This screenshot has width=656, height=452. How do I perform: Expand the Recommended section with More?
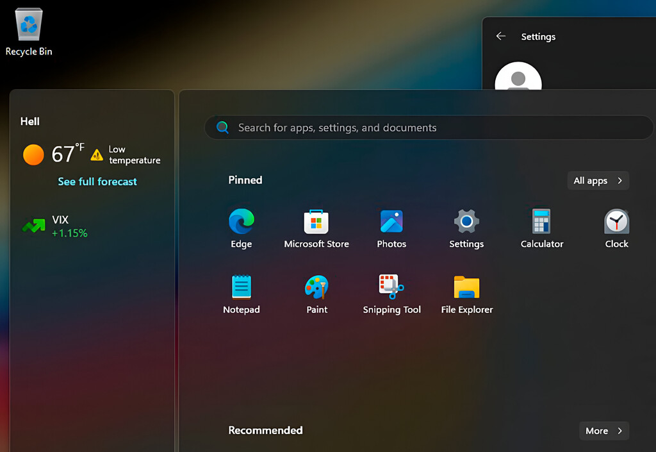click(x=603, y=430)
